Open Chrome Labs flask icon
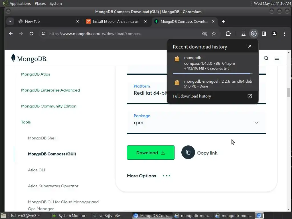The width and height of the screenshot is (292, 219). click(244, 34)
